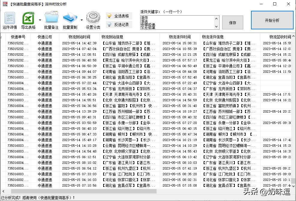Select arrival time 2023-05-14 14:42:39
The image size is (296, 201).
[79, 43]
